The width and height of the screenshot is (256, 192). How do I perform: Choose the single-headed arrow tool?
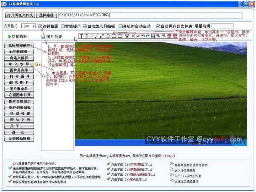tap(96, 36)
